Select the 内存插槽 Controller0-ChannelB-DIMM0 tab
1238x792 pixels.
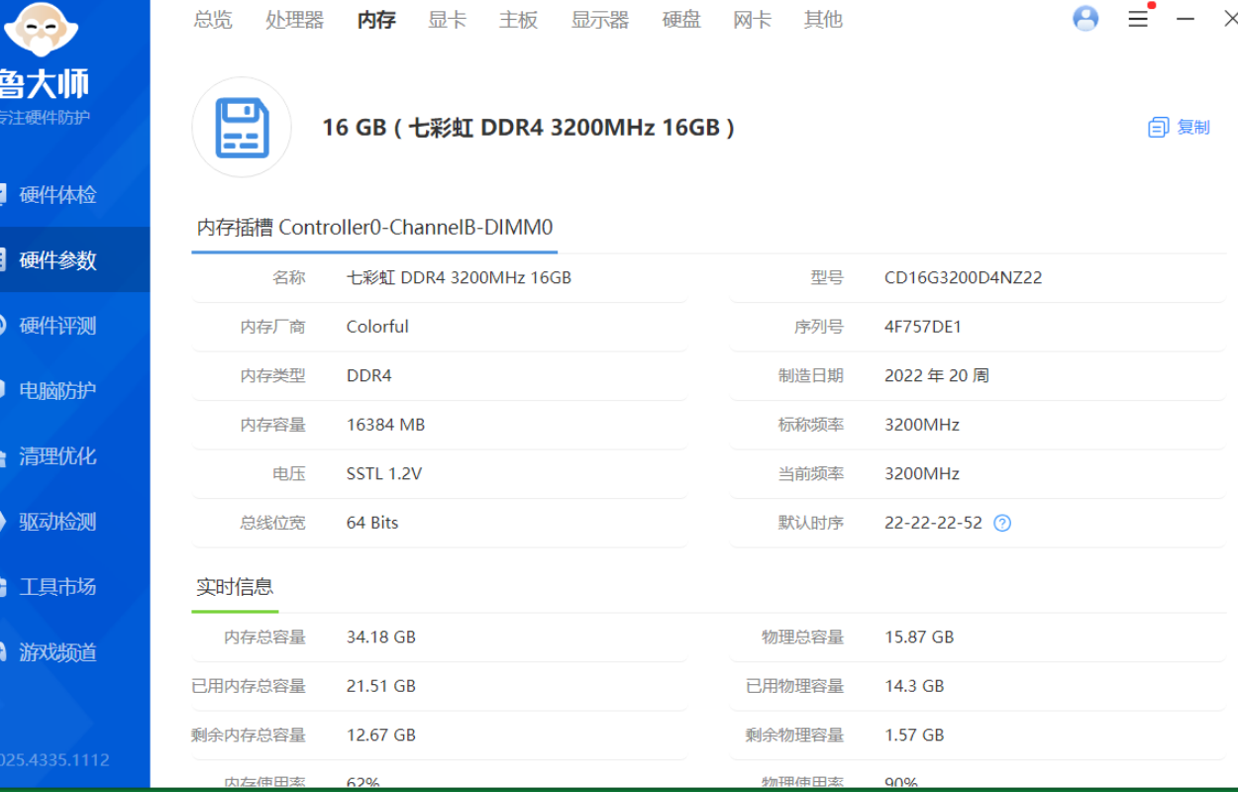click(374, 228)
